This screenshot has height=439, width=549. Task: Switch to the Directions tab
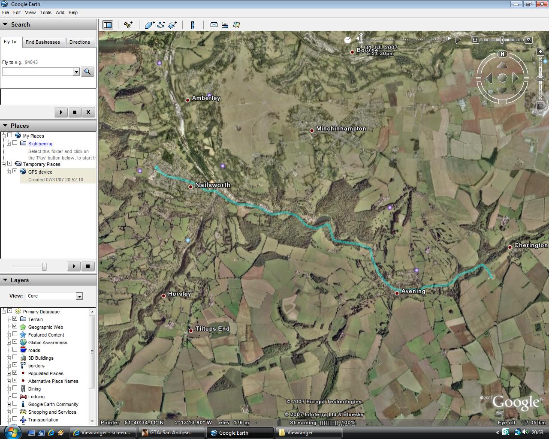pyautogui.click(x=80, y=42)
